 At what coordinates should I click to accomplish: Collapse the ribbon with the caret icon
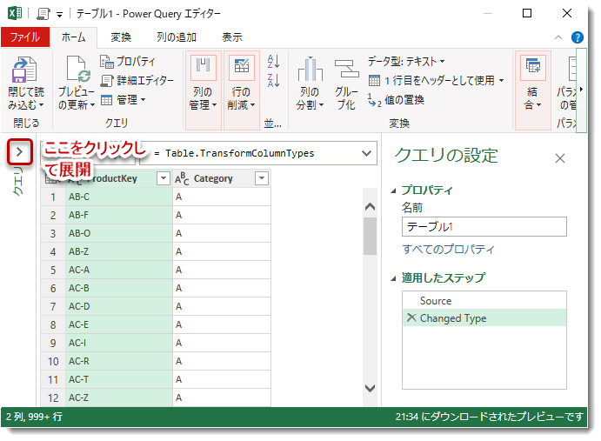pos(558,37)
